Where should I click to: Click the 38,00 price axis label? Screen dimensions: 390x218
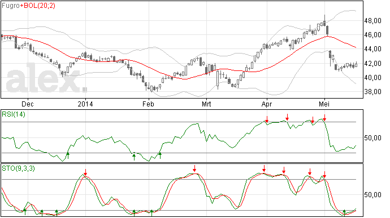point(372,92)
